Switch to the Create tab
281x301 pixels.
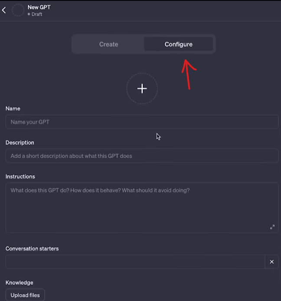click(x=108, y=44)
